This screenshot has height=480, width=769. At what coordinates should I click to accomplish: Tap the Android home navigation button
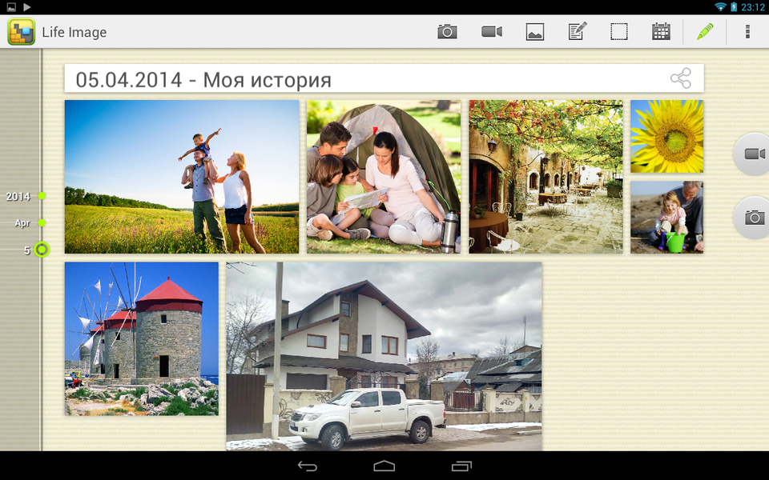384,466
